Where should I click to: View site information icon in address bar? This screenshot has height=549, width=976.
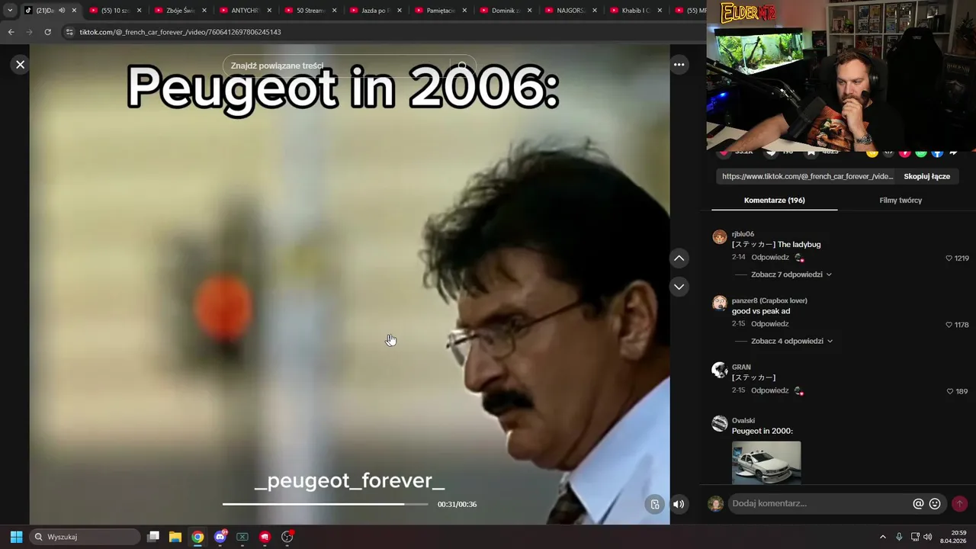[x=69, y=32]
